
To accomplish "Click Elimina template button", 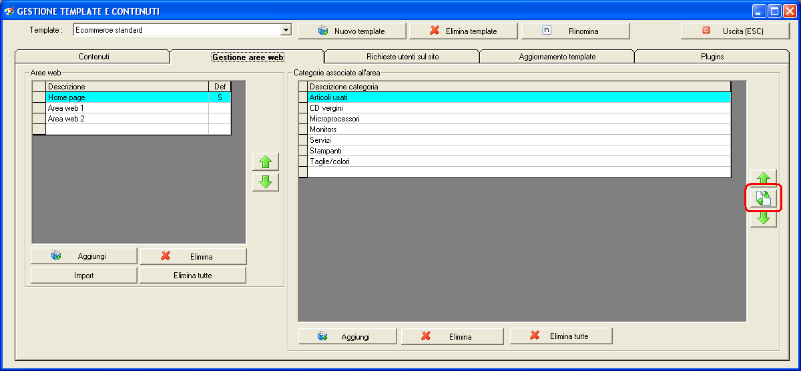I will point(463,31).
